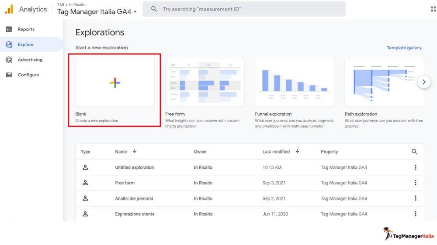
Task: Click the Analytics product name
Action: [33, 9]
